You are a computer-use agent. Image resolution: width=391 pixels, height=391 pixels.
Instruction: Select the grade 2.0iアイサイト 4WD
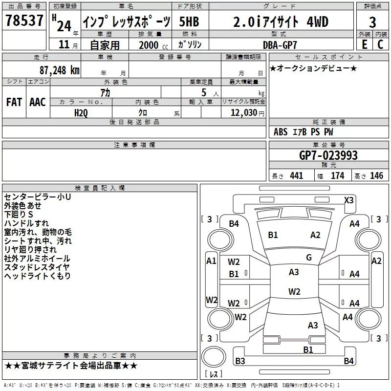tap(281, 22)
